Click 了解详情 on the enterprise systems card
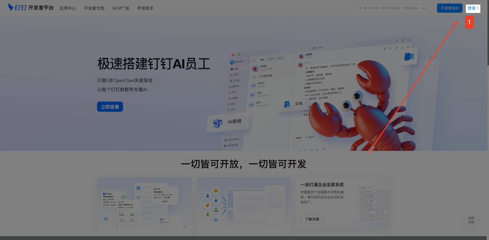Screen dimensions: 489x240 (312, 219)
